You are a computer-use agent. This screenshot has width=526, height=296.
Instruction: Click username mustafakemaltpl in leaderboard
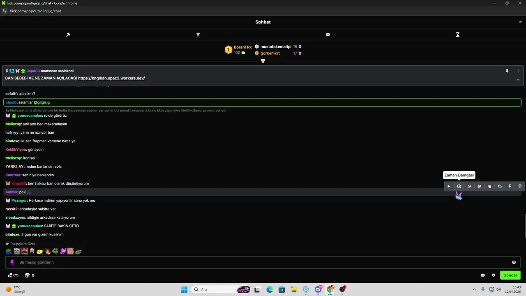click(276, 47)
